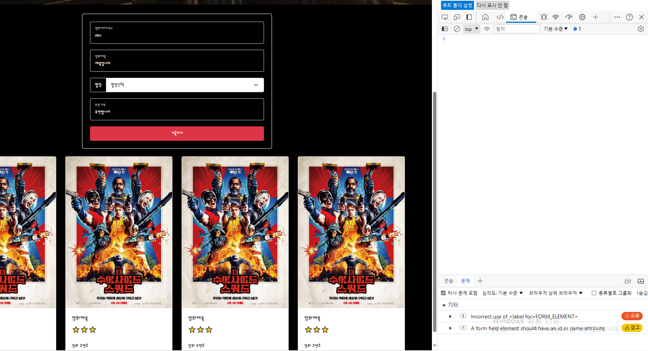The image size is (648, 351).
Task: Click the 별점 label beside the dropdown
Action: (x=98, y=85)
